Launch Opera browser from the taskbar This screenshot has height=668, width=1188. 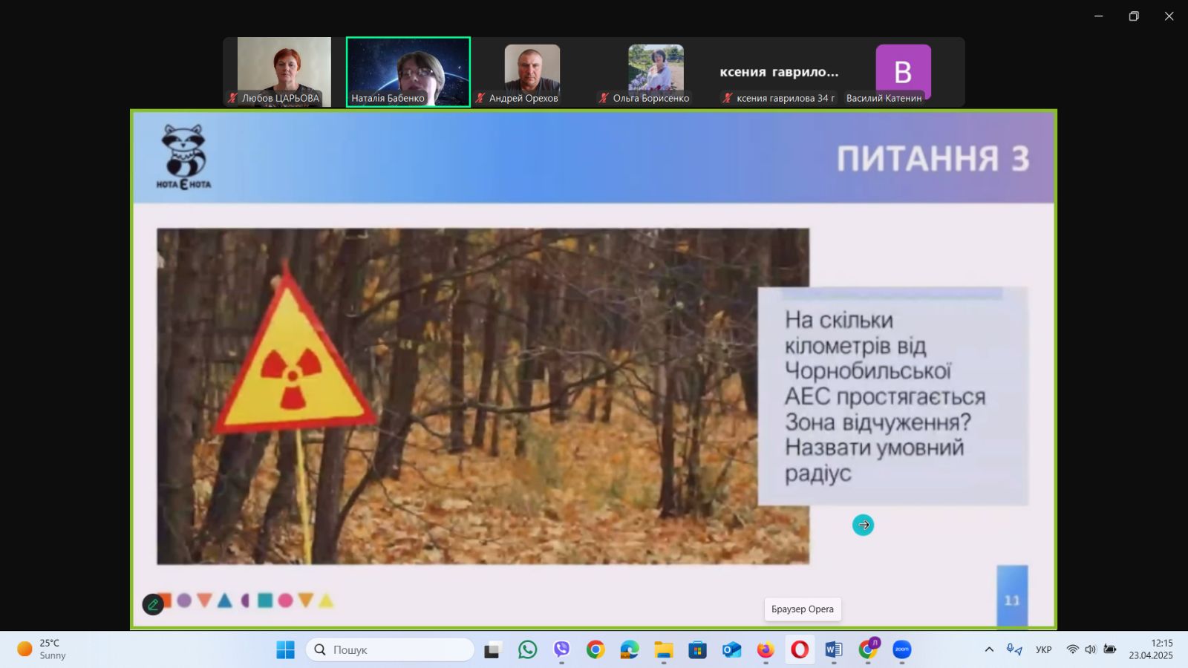pyautogui.click(x=800, y=649)
